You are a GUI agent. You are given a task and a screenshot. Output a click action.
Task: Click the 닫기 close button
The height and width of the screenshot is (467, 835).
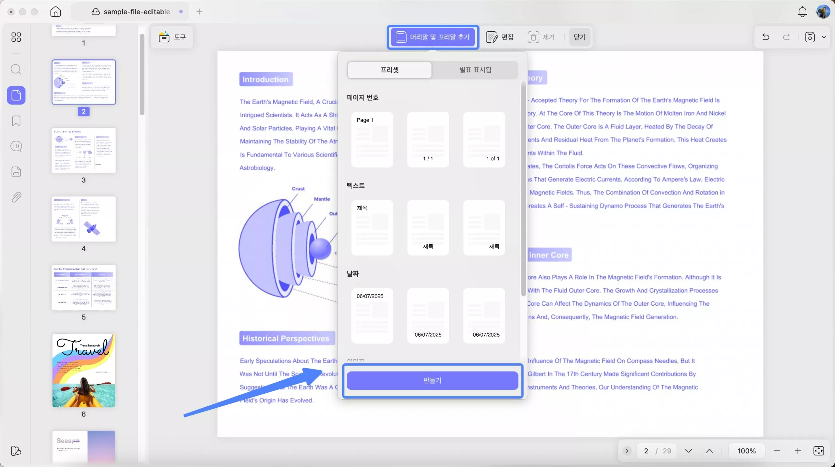(x=580, y=37)
